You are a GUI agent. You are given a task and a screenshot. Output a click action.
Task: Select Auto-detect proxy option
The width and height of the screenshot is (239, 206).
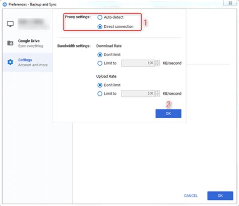[100, 17]
